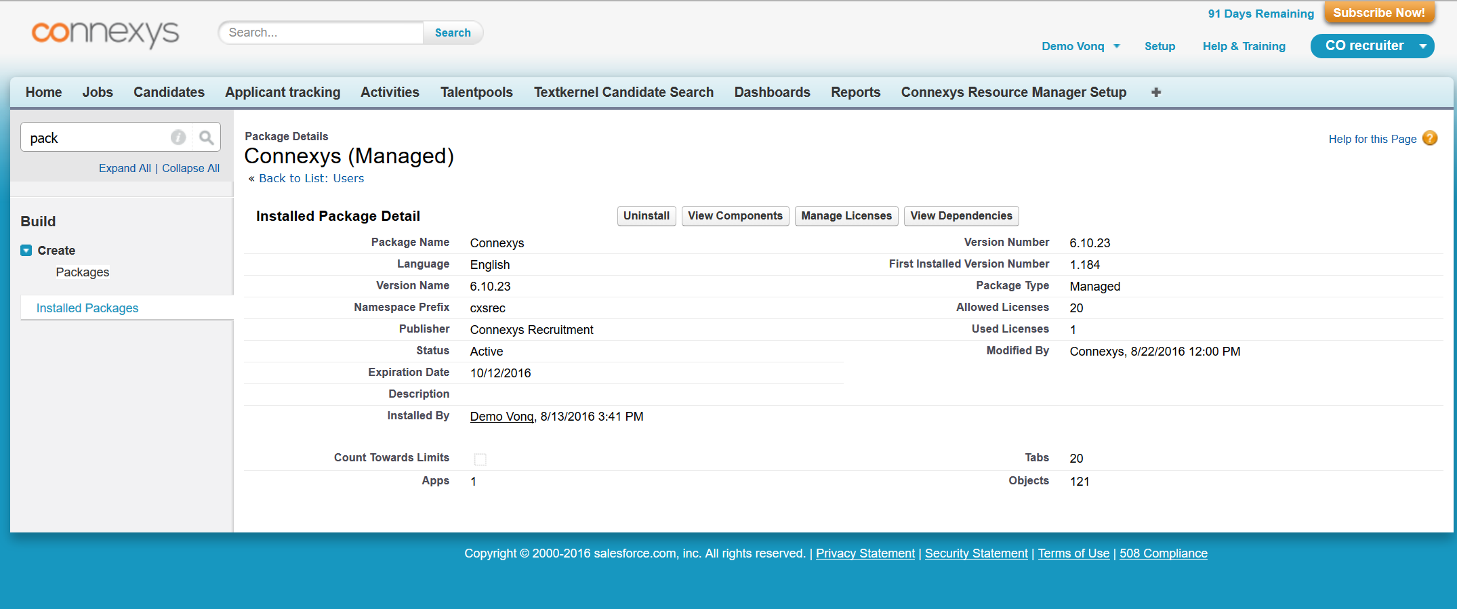Viewport: 1457px width, 609px height.
Task: Click the Language value English
Action: click(x=490, y=265)
